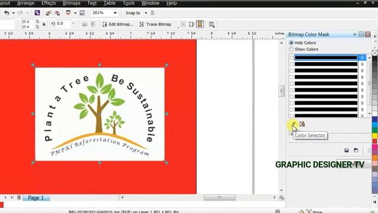Screen dimensions: 378x213
Task: Click the Edit Color icon in docker
Action: point(302,124)
